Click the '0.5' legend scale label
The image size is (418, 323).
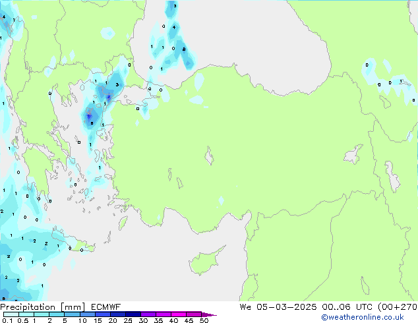23,320
